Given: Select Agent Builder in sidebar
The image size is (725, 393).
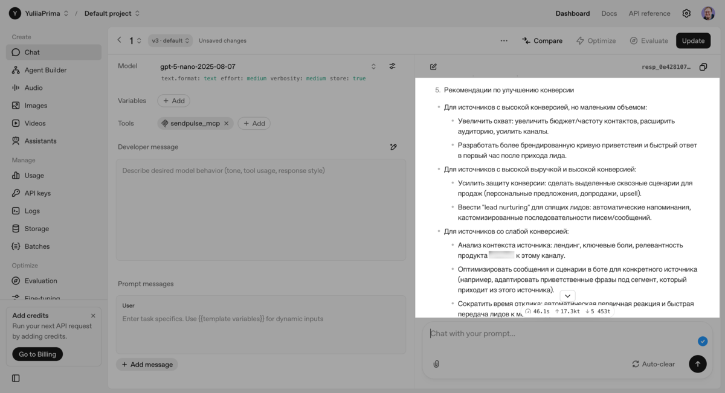Looking at the screenshot, I should click(x=45, y=70).
